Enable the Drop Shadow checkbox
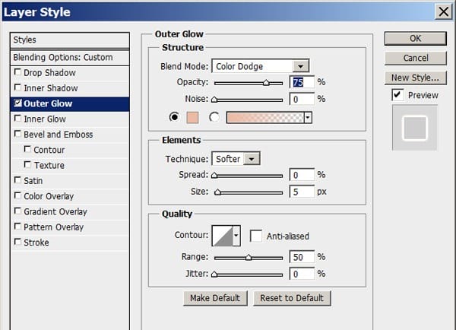Image resolution: width=456 pixels, height=330 pixels. (x=17, y=72)
